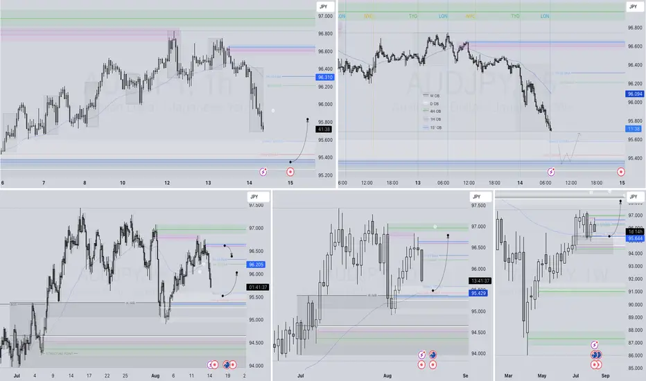This screenshot has height=381, width=646.
Task: Select the 96.310 blue price label
Action: click(x=325, y=77)
